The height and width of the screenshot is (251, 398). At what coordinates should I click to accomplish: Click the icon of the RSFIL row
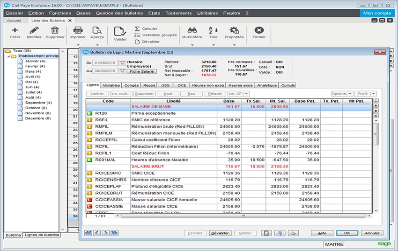(x=89, y=120)
